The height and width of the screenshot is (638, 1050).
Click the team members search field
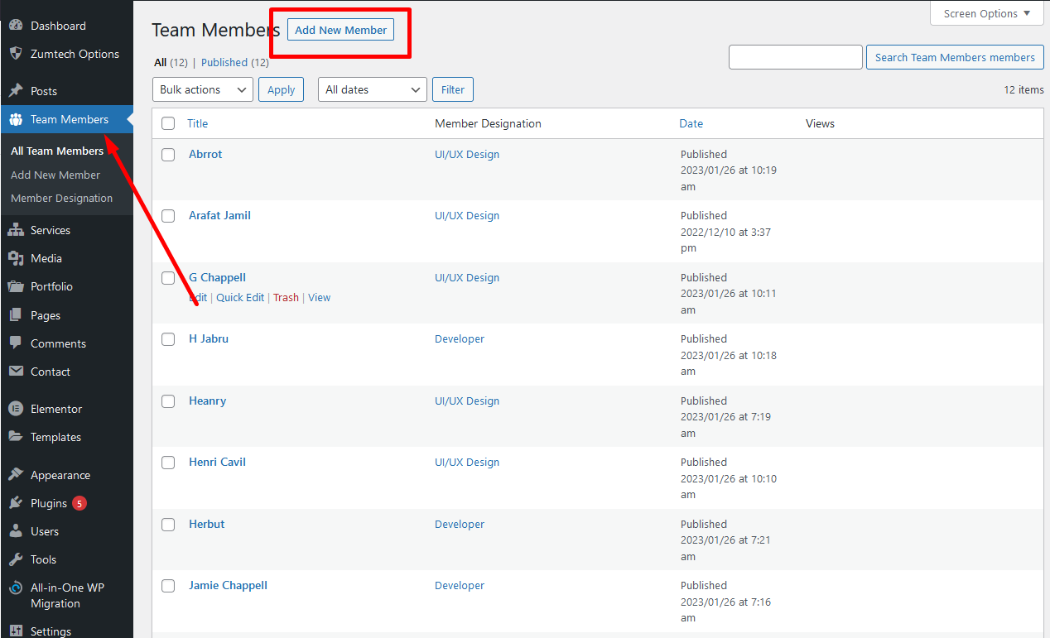coord(796,57)
